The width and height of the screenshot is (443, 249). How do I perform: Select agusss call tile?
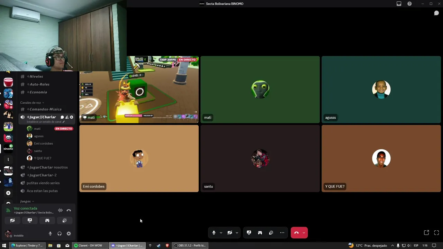(x=381, y=90)
